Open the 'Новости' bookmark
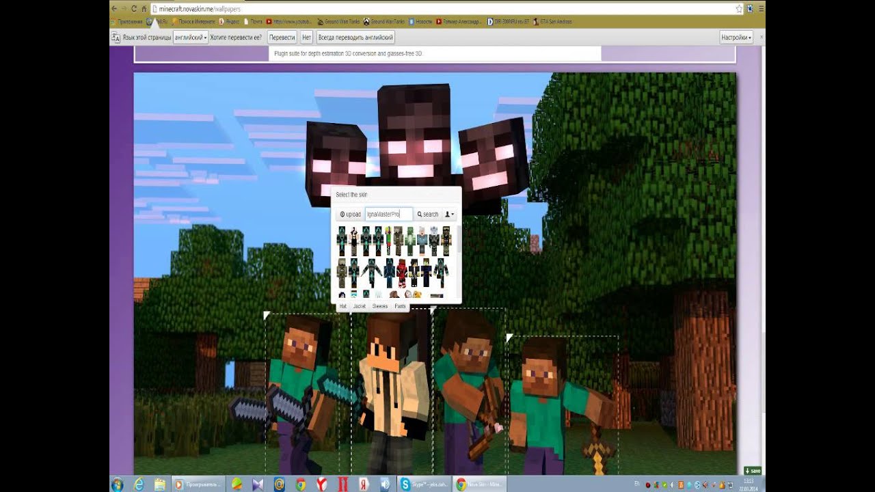 420,22
